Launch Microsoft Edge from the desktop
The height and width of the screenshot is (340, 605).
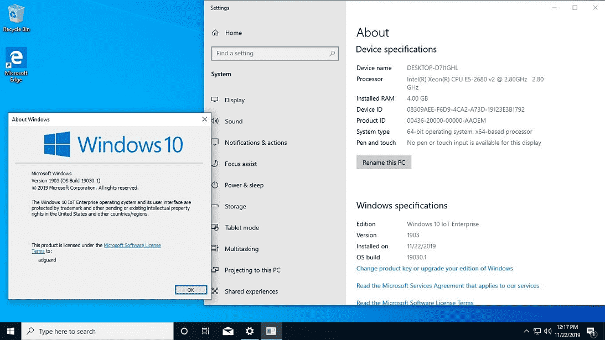point(15,57)
